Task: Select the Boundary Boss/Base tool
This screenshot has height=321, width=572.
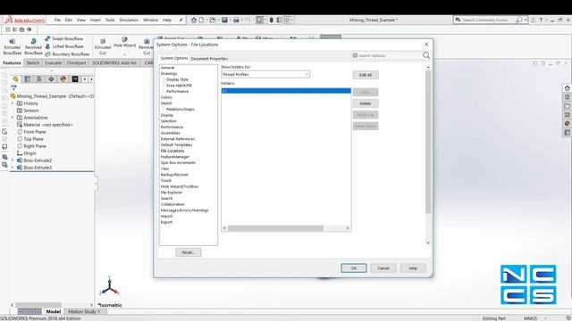Action: tap(67, 53)
